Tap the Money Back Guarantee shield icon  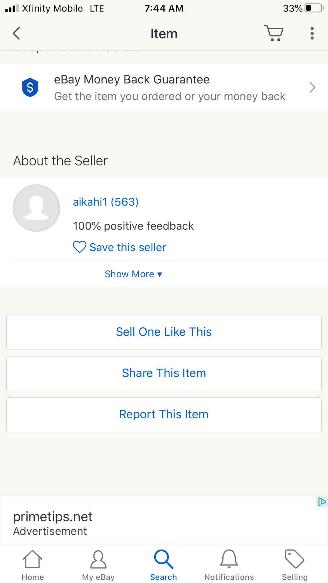[x=30, y=87]
